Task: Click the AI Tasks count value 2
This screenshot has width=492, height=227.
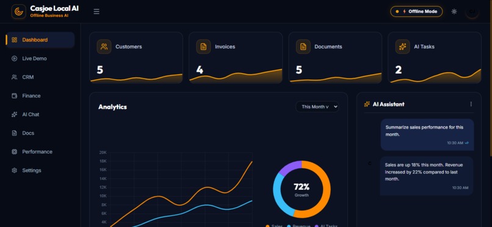Action: (x=399, y=70)
